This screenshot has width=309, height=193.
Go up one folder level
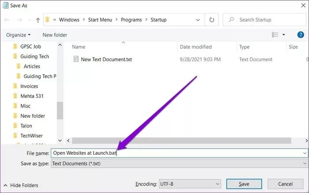(x=38, y=20)
